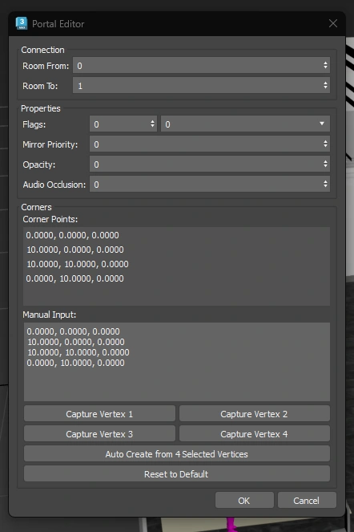Click the Mirror Priority spinner arrows
The height and width of the screenshot is (532, 354).
(x=325, y=144)
